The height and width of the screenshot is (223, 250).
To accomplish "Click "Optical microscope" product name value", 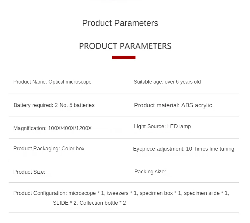I will coord(70,82).
